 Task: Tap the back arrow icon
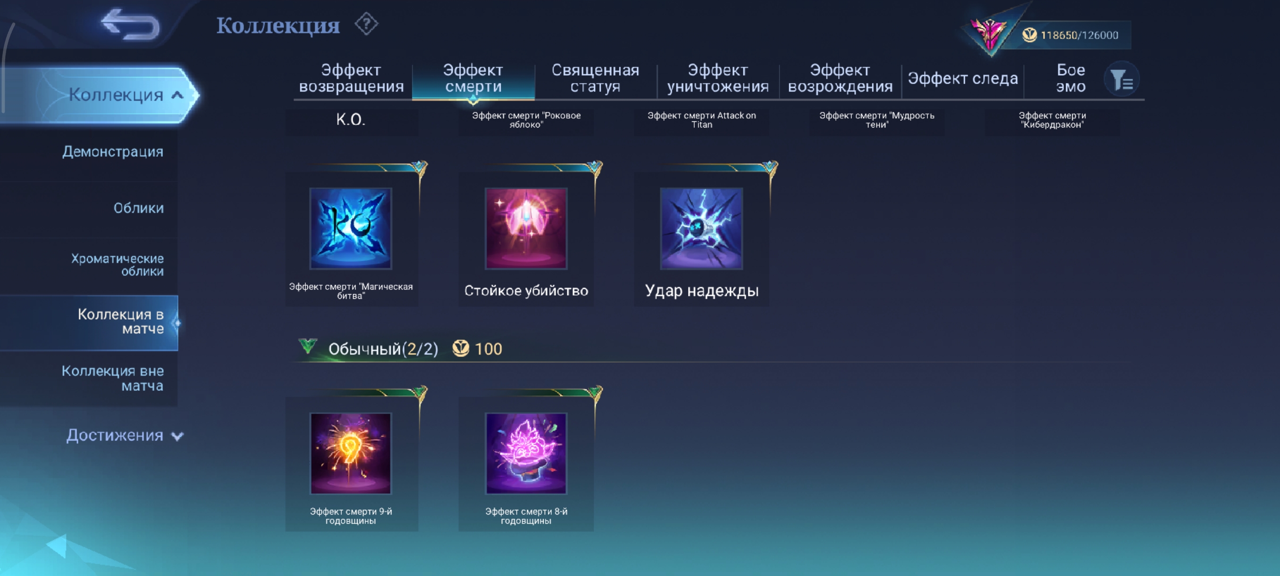[x=130, y=24]
